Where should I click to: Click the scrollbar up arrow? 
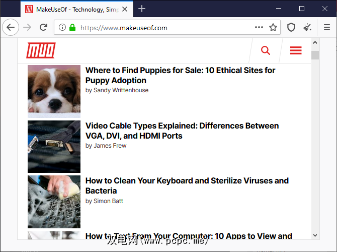(315, 42)
